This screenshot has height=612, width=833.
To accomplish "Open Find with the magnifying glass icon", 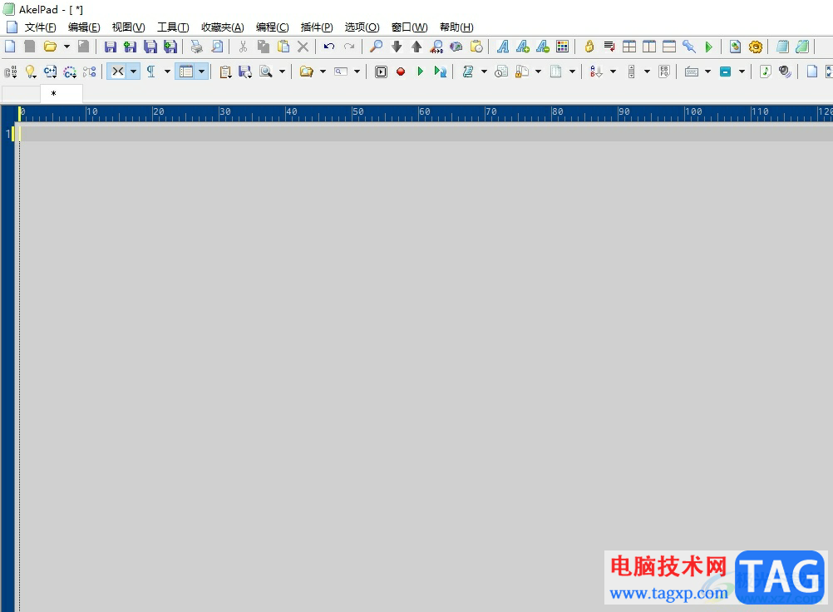I will [x=376, y=47].
